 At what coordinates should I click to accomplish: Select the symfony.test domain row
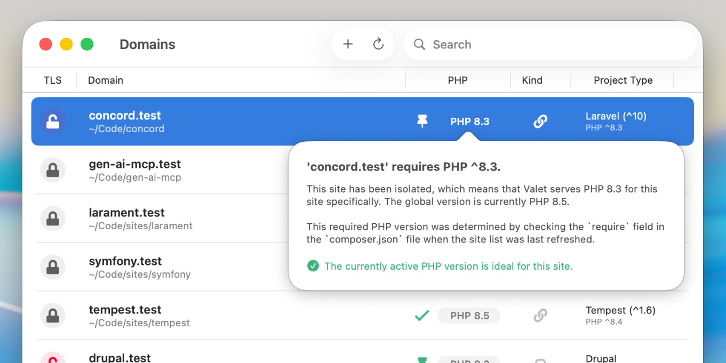pos(160,267)
